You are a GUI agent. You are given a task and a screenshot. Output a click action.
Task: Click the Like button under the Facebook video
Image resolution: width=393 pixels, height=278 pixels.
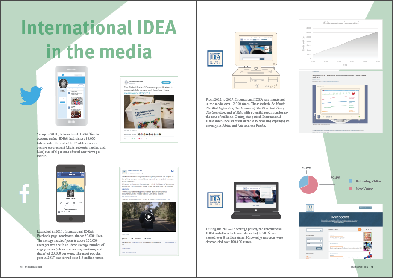click(125, 238)
